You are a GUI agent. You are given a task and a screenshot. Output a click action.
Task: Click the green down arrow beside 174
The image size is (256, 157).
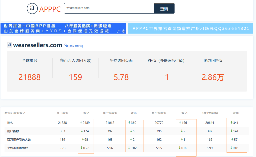(x=82, y=131)
